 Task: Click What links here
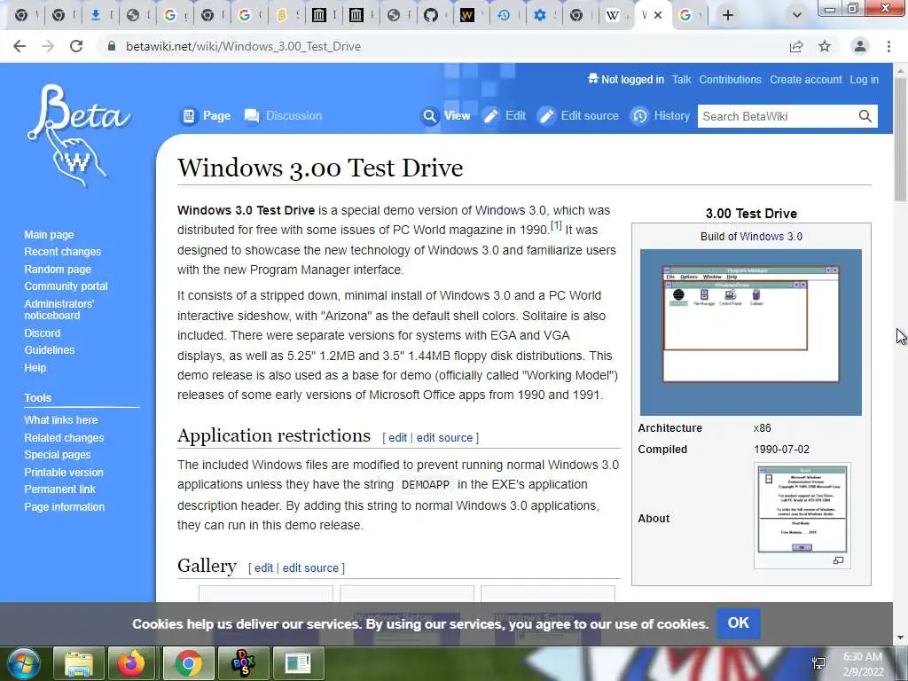pos(61,419)
